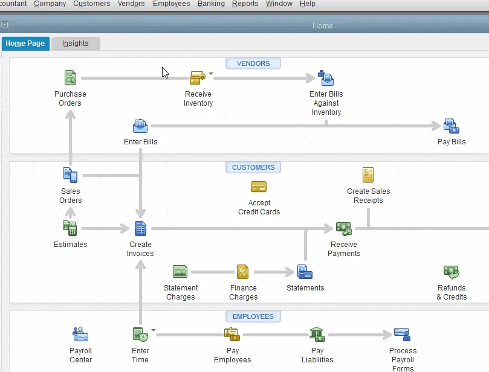The image size is (489, 372).
Task: Expand Enter Time dropdown arrow
Action: [x=154, y=330]
